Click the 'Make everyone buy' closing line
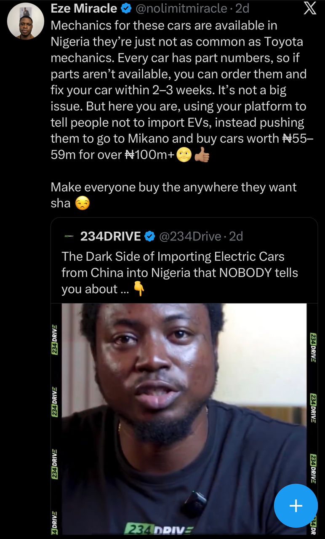This screenshot has height=539, width=325. 173,187
